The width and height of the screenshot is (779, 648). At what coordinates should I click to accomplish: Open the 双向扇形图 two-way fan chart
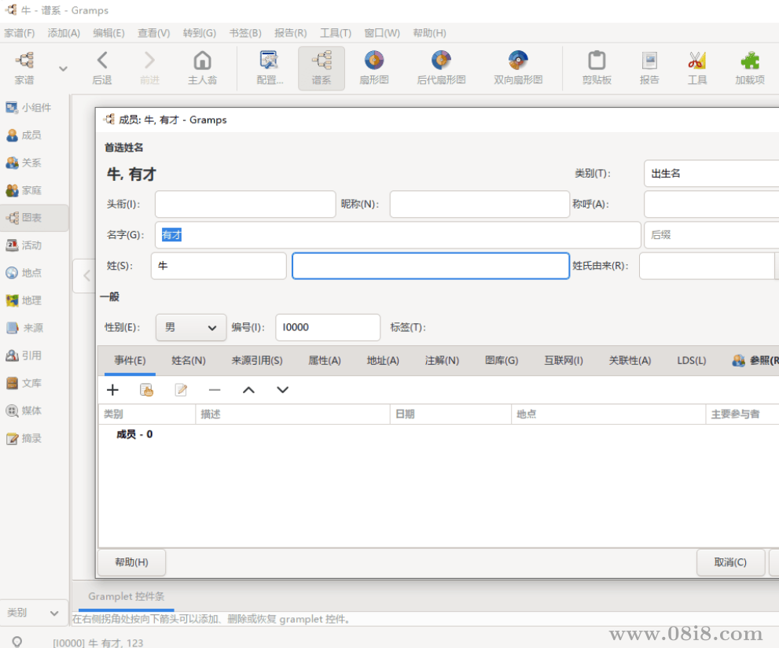(x=517, y=68)
